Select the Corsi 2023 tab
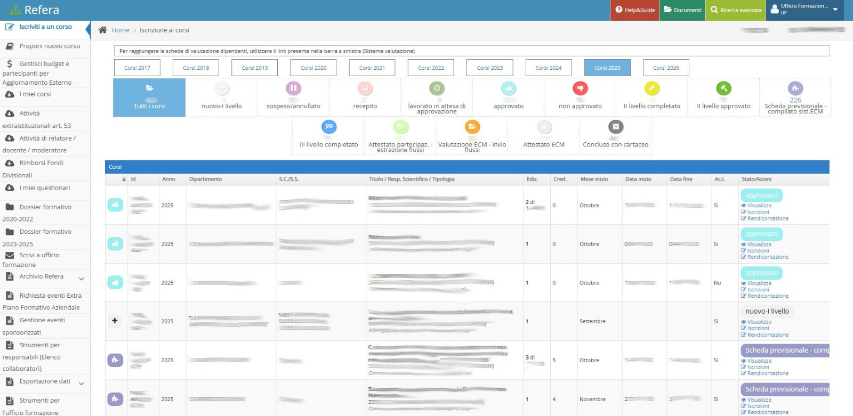 [489, 68]
